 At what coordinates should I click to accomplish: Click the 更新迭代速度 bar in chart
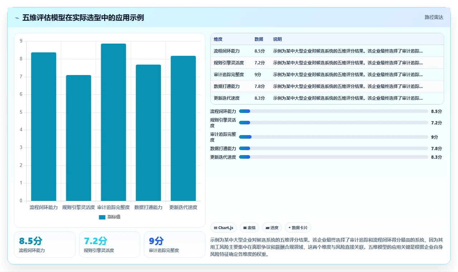tap(183, 128)
